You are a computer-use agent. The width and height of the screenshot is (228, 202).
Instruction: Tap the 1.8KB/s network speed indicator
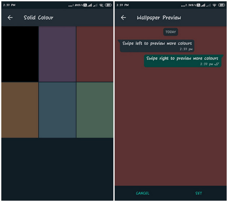tap(78, 5)
